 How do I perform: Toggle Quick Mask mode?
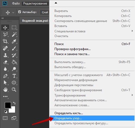5,118
